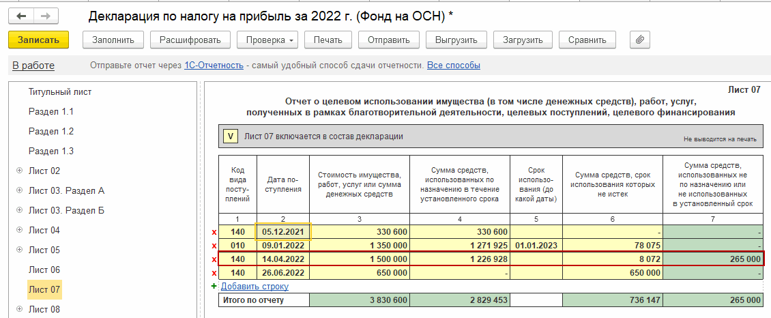The image size is (771, 318).
Task: Open the 'Все способы' link
Action: (x=453, y=66)
